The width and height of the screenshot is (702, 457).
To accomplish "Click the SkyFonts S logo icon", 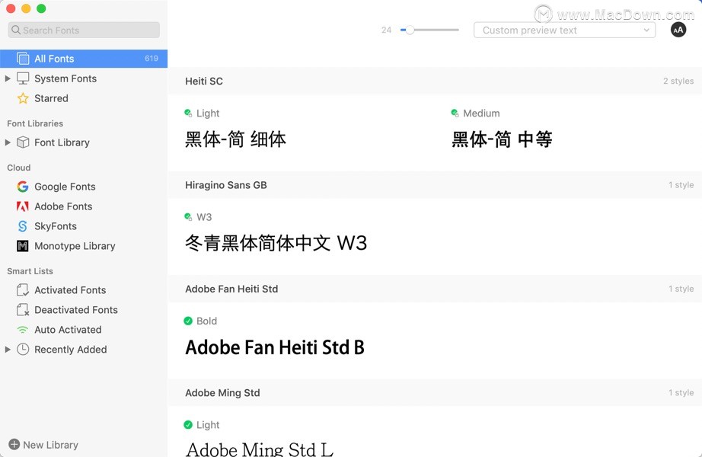I will (x=23, y=225).
